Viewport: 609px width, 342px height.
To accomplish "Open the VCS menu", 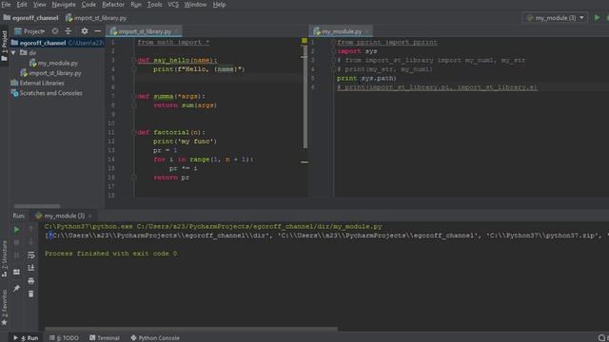I will tap(173, 5).
